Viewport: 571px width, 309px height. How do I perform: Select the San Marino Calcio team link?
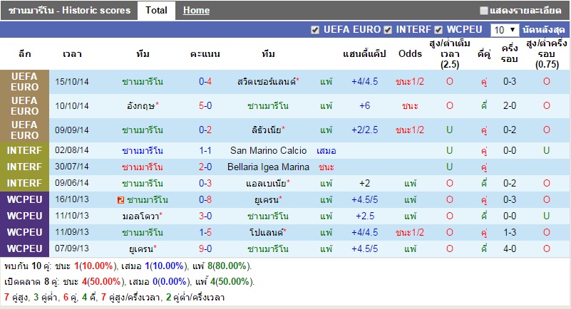269,151
